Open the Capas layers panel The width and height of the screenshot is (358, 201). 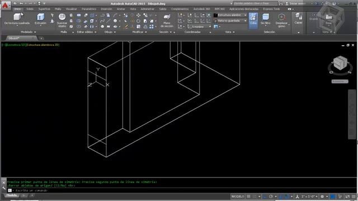pyautogui.click(x=298, y=18)
